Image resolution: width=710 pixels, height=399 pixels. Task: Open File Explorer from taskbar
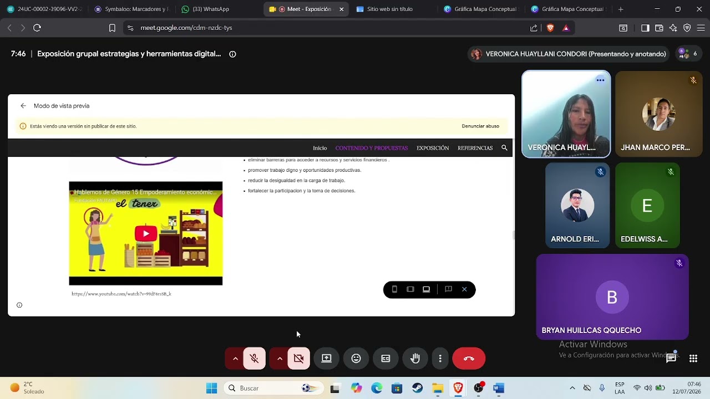tap(438, 388)
